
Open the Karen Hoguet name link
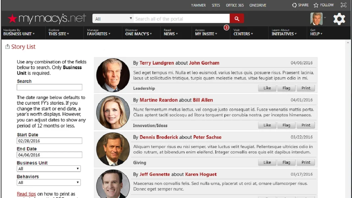point(201,174)
